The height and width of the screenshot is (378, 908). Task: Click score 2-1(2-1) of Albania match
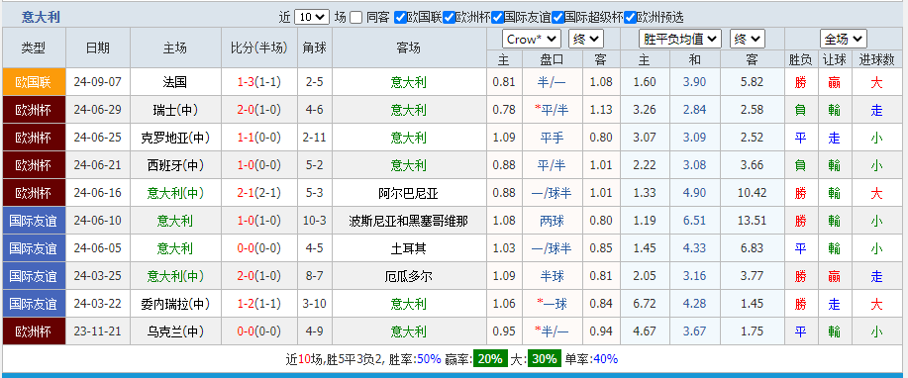258,193
